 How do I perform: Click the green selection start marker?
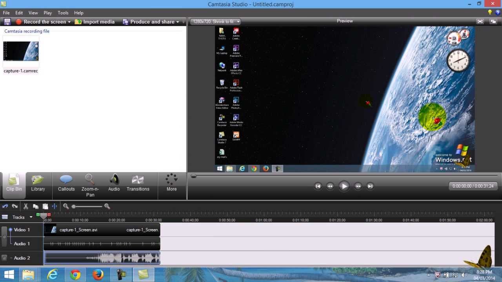tap(38, 215)
